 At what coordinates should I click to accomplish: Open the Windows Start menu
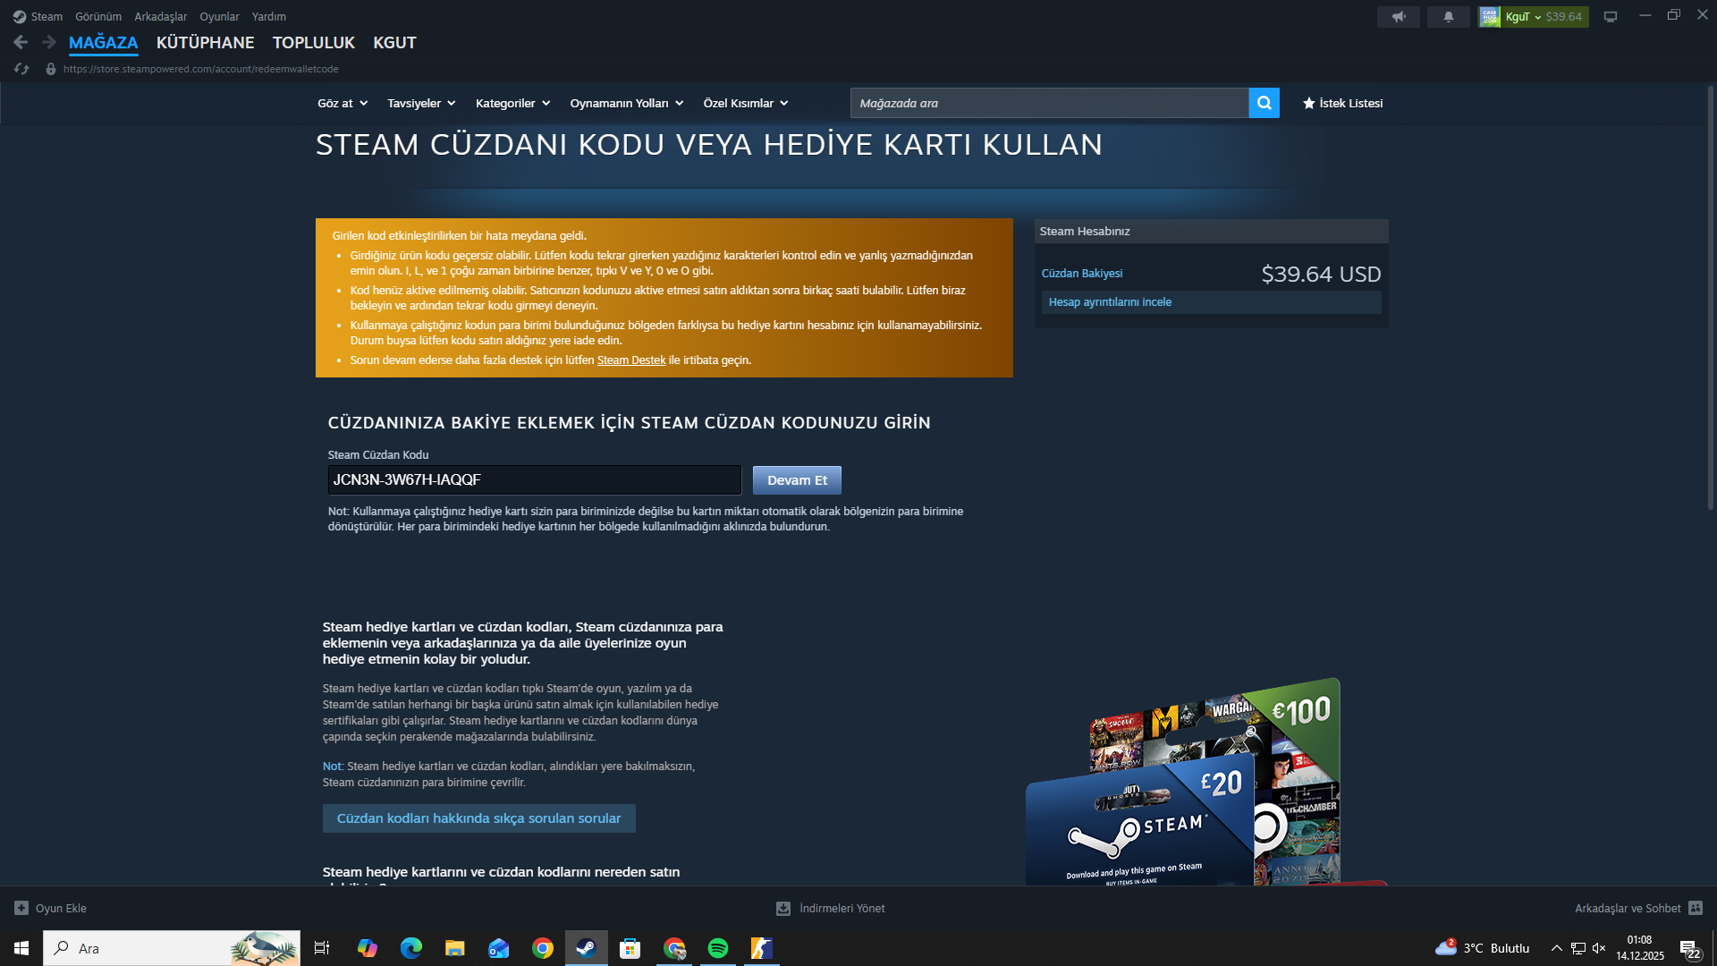pyautogui.click(x=21, y=948)
